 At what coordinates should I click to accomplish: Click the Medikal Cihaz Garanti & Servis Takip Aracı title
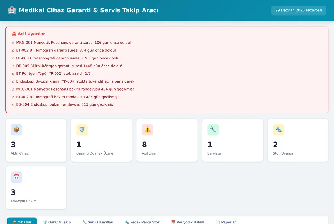[x=89, y=10]
